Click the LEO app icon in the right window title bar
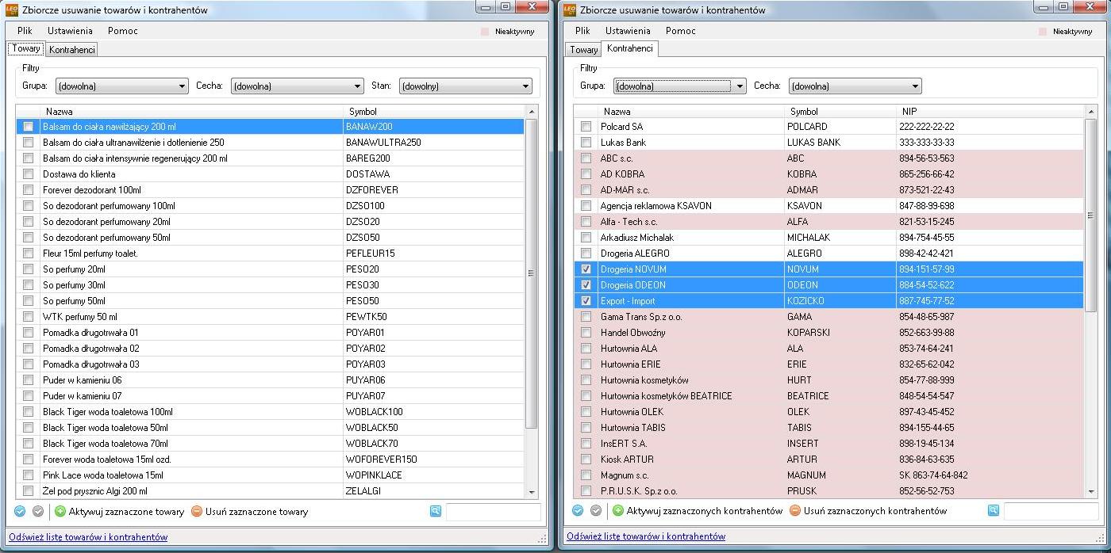Image resolution: width=1111 pixels, height=553 pixels. click(569, 10)
